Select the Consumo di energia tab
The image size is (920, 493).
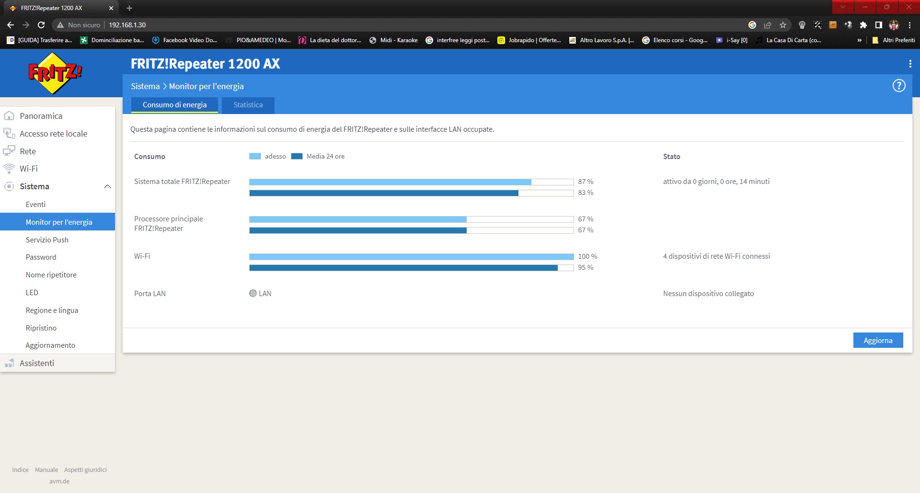pos(174,105)
